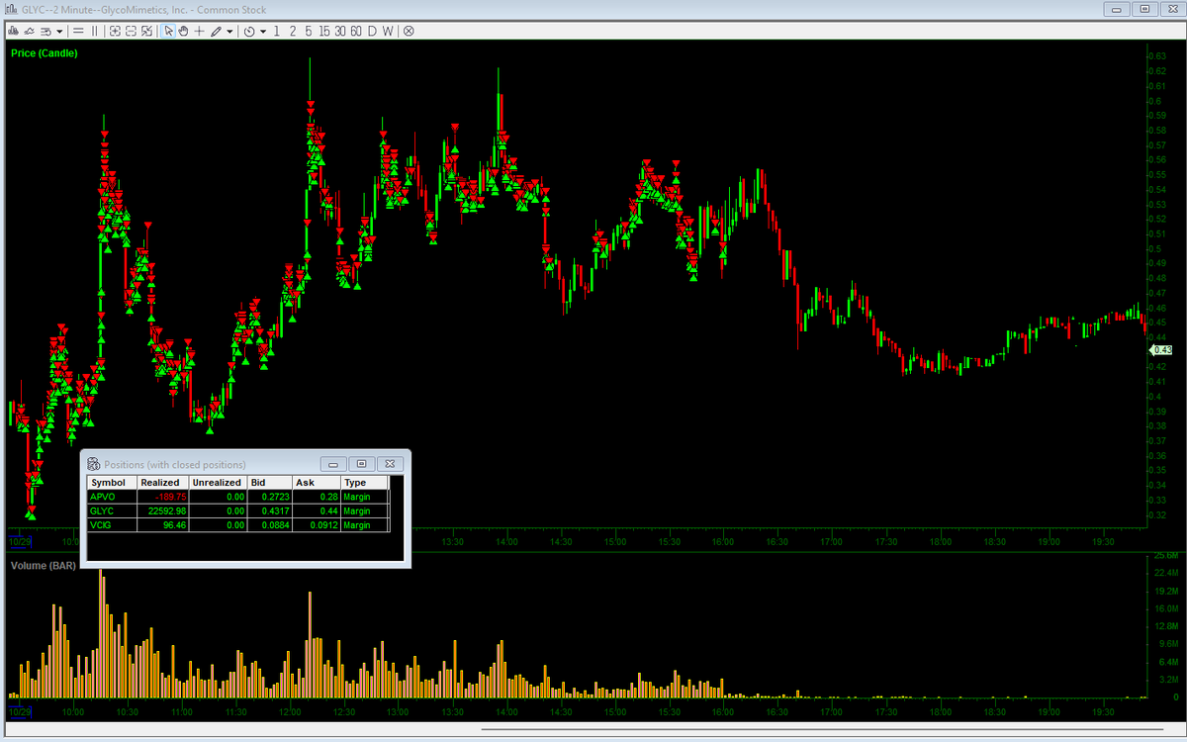Viewport: 1187px width, 742px height.
Task: Open the drawing tool dropdown arrow
Action: [x=228, y=31]
